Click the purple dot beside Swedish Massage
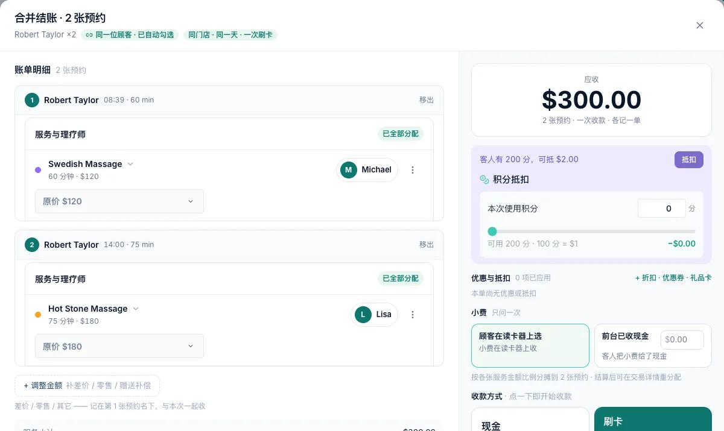 38,170
